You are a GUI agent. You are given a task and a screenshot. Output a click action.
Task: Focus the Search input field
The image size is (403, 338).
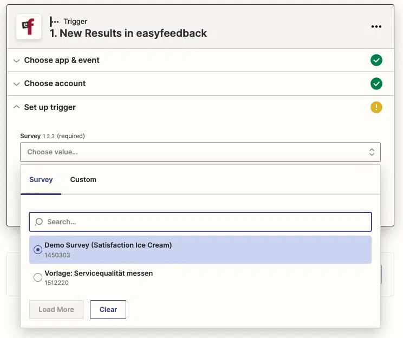click(x=200, y=222)
